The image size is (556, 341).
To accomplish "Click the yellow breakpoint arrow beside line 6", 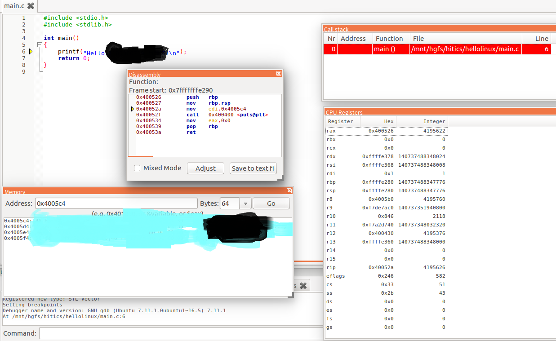I will pos(31,51).
